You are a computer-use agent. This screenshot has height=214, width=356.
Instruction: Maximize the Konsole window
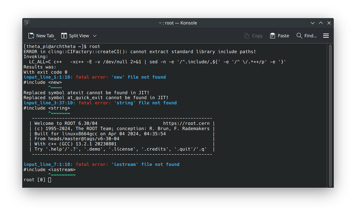[x=321, y=23]
